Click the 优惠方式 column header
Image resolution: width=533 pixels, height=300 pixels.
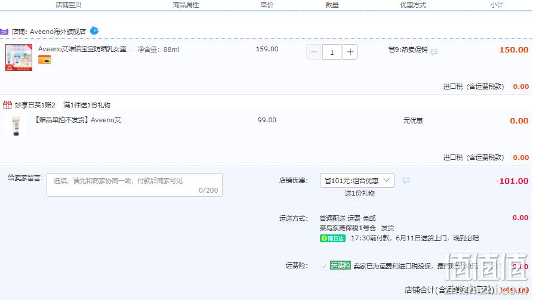[413, 5]
